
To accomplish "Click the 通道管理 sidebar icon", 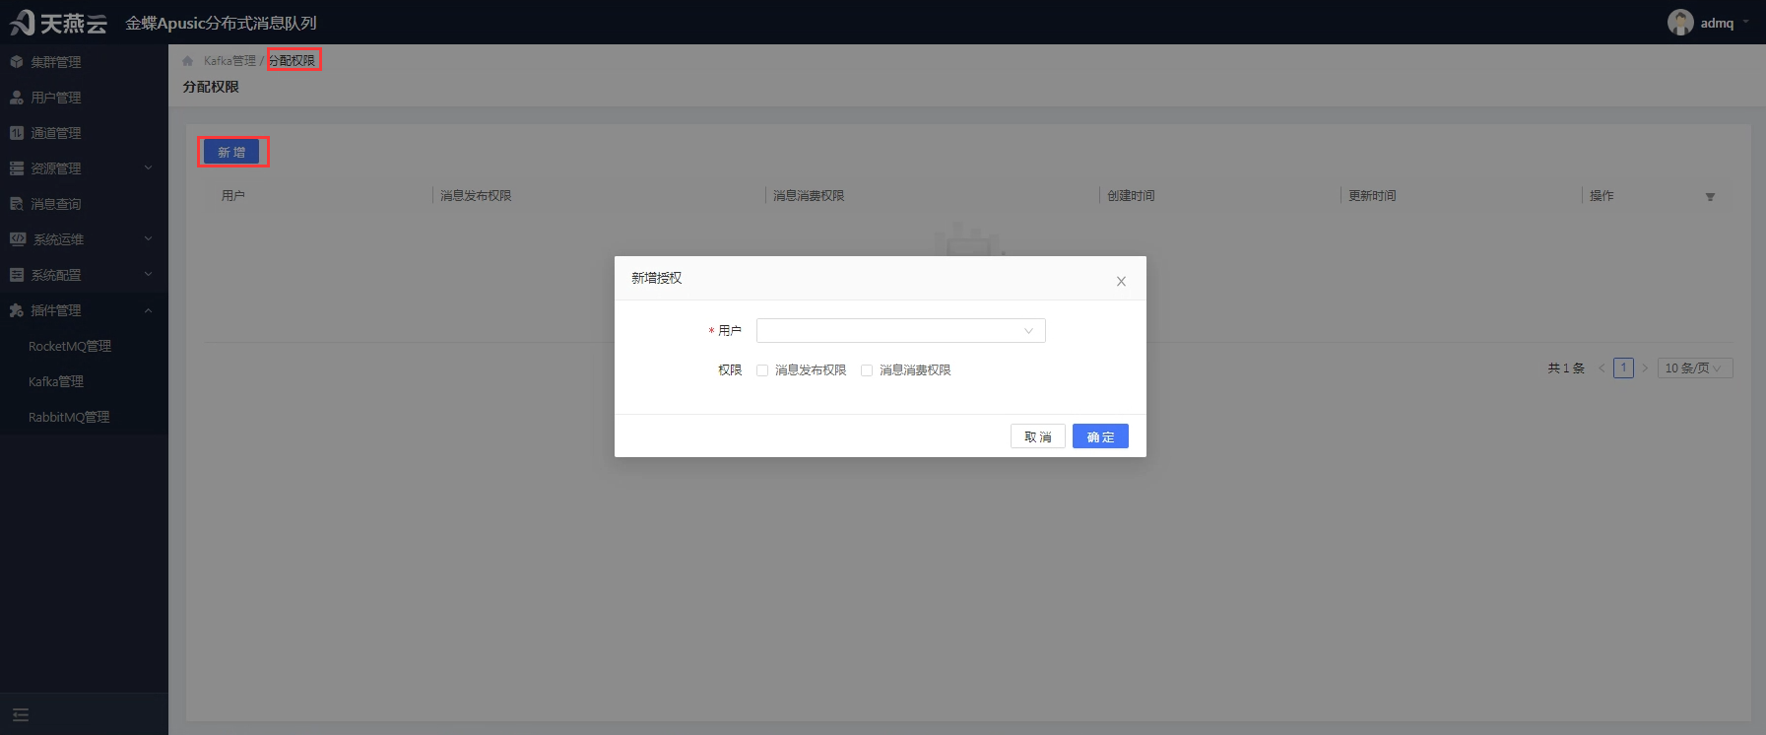I will point(17,133).
